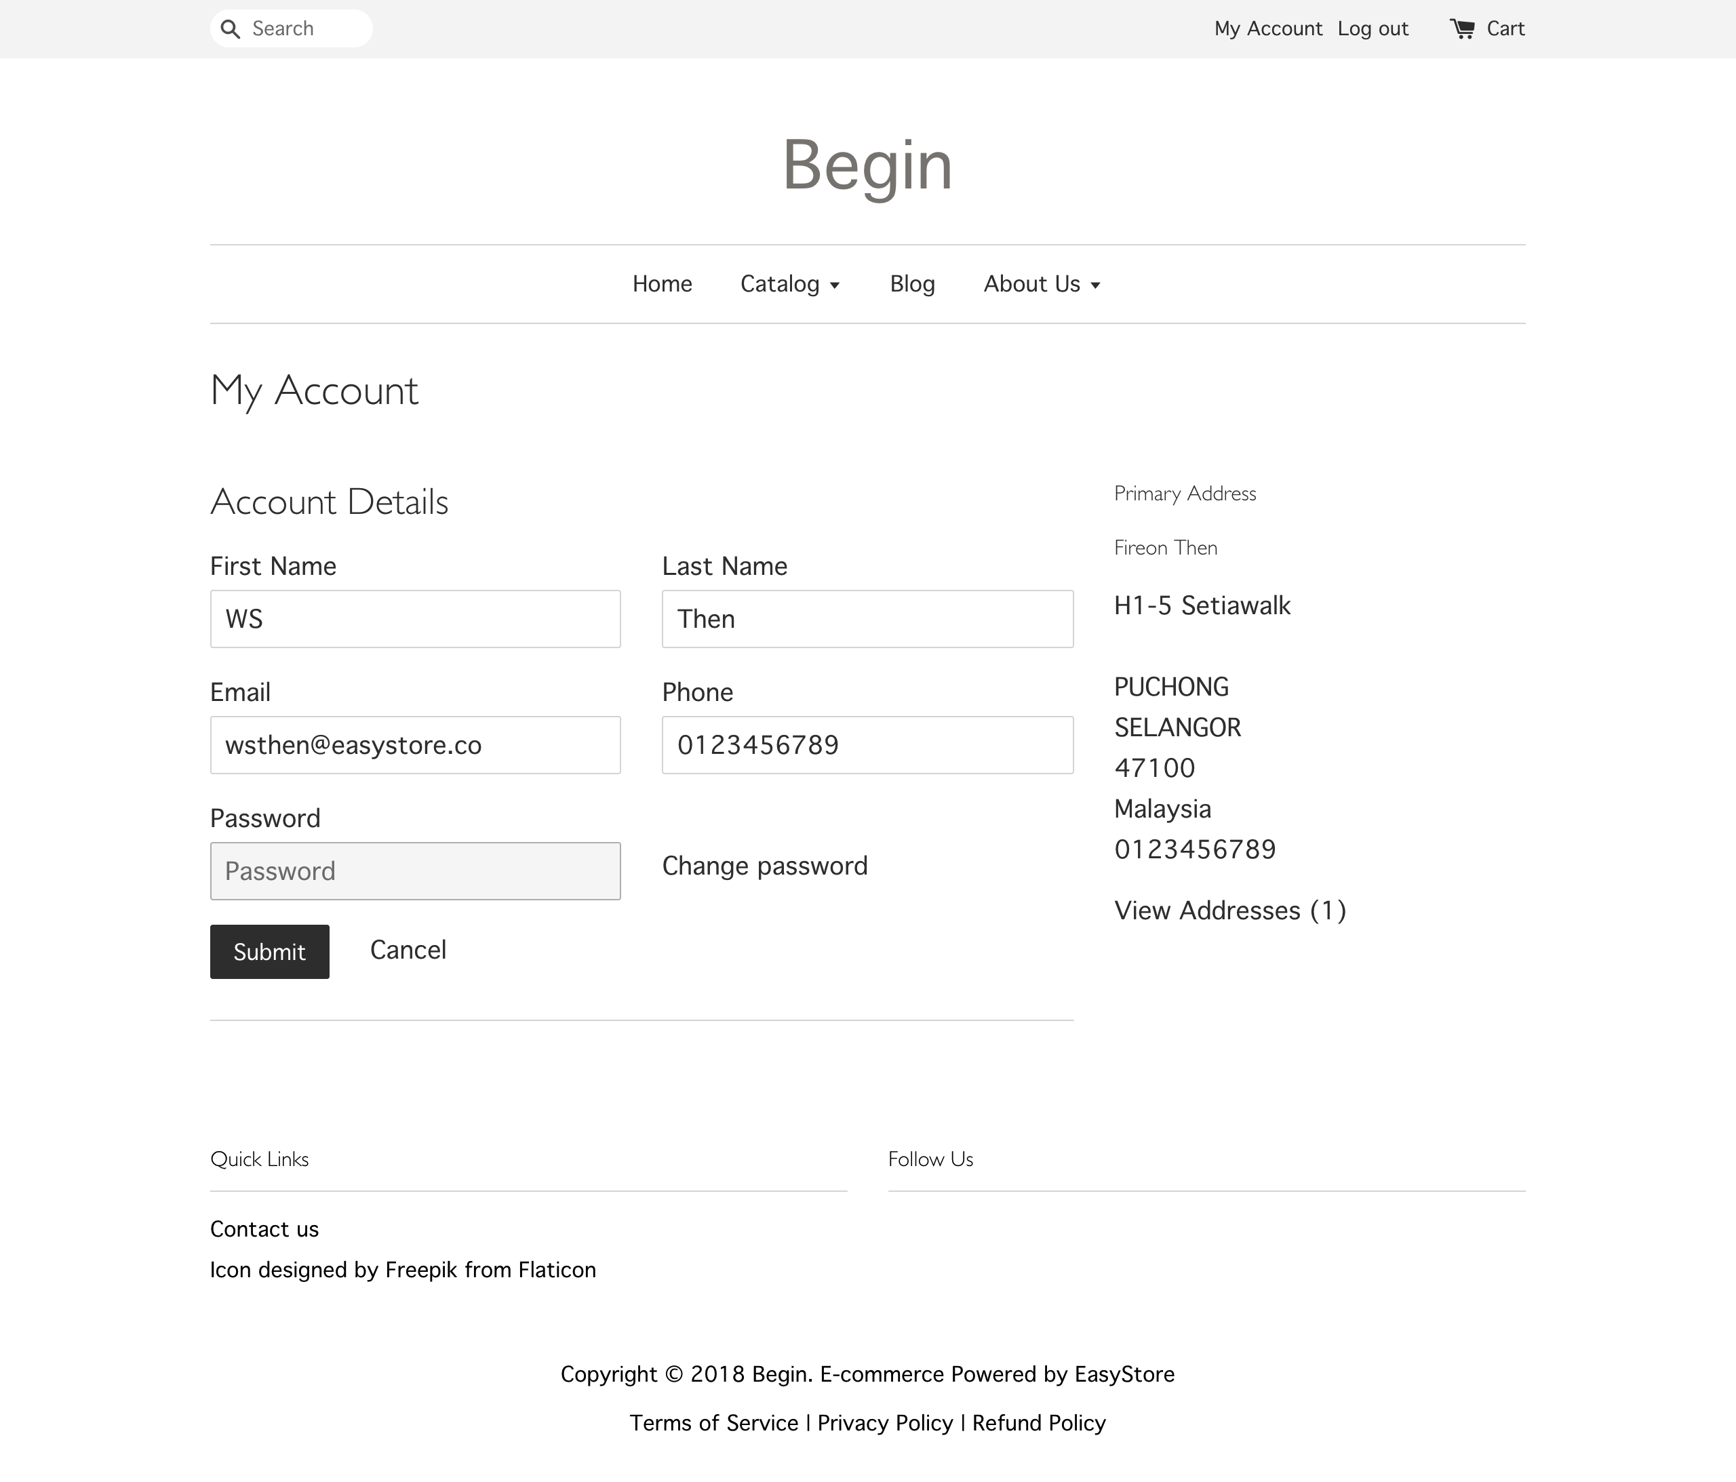1736x1482 pixels.
Task: Edit the First Name field
Action: point(416,619)
